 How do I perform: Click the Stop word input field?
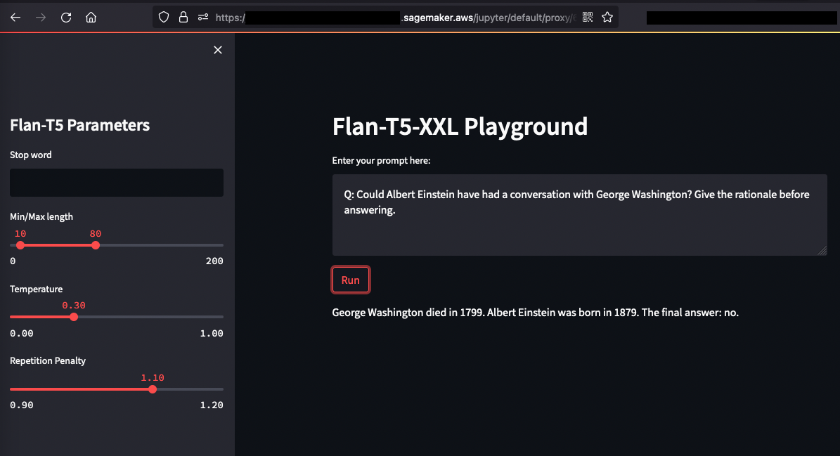click(117, 183)
